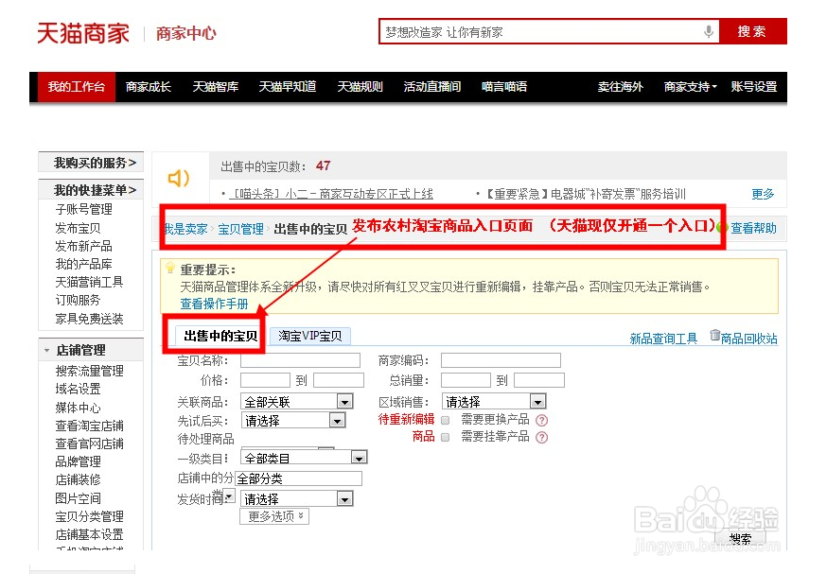Open 账号设置 in navigation bar
This screenshot has height=574, width=827.
click(754, 87)
